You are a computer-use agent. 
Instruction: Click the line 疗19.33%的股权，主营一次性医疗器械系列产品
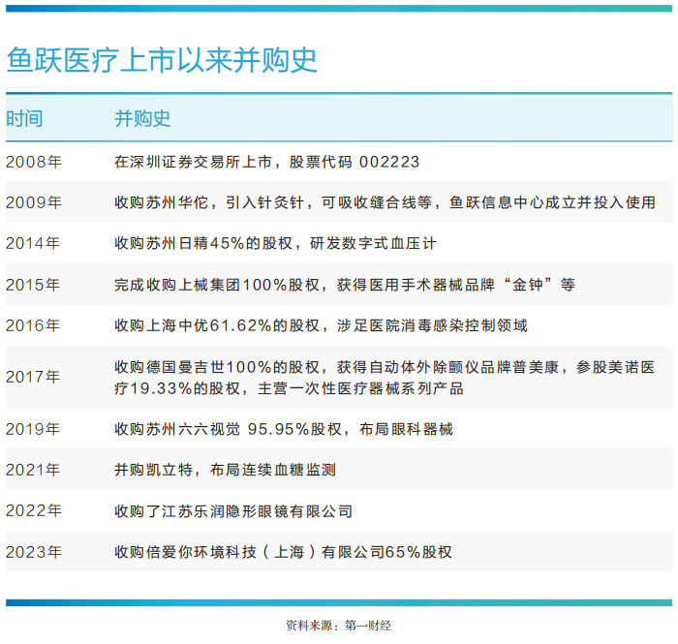click(289, 388)
